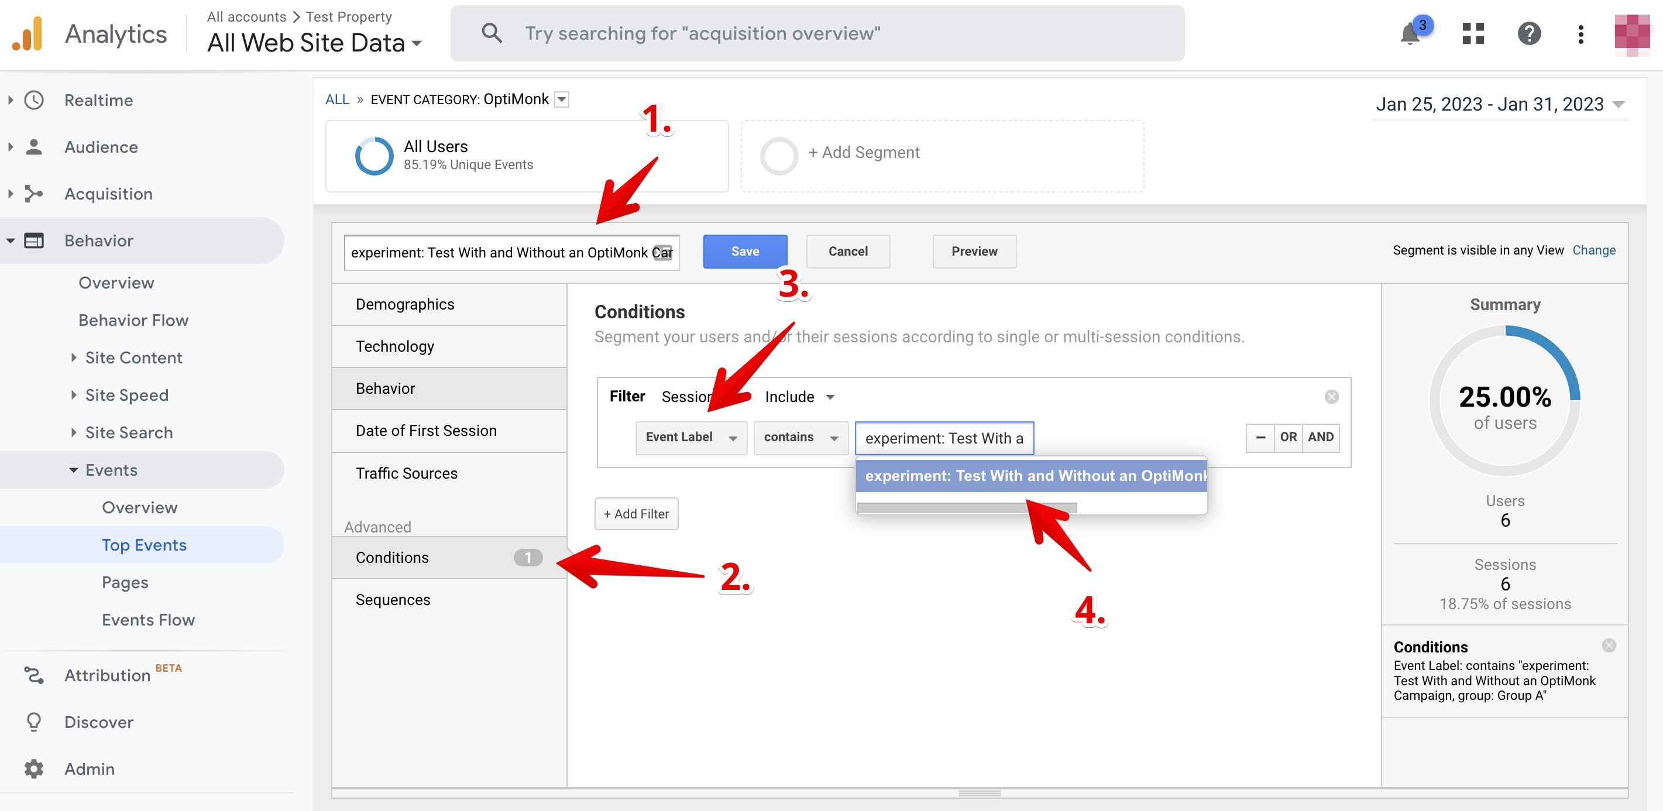
Task: Click the OR condition button
Action: point(1288,437)
